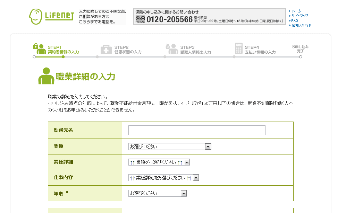
Task: Expand the 仕事内容 dropdown
Action: point(164,178)
